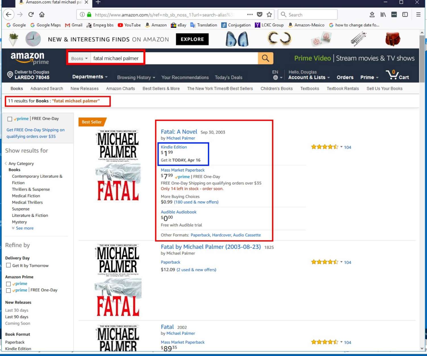Open Advanced Search in books menu
Screen dimensions: 427x356
pyautogui.click(x=47, y=88)
